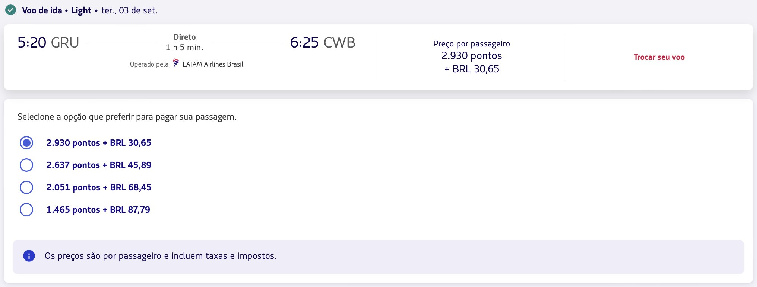Click the blue info icon in the notice
Viewport: 757px width, 287px height.
pos(29,256)
